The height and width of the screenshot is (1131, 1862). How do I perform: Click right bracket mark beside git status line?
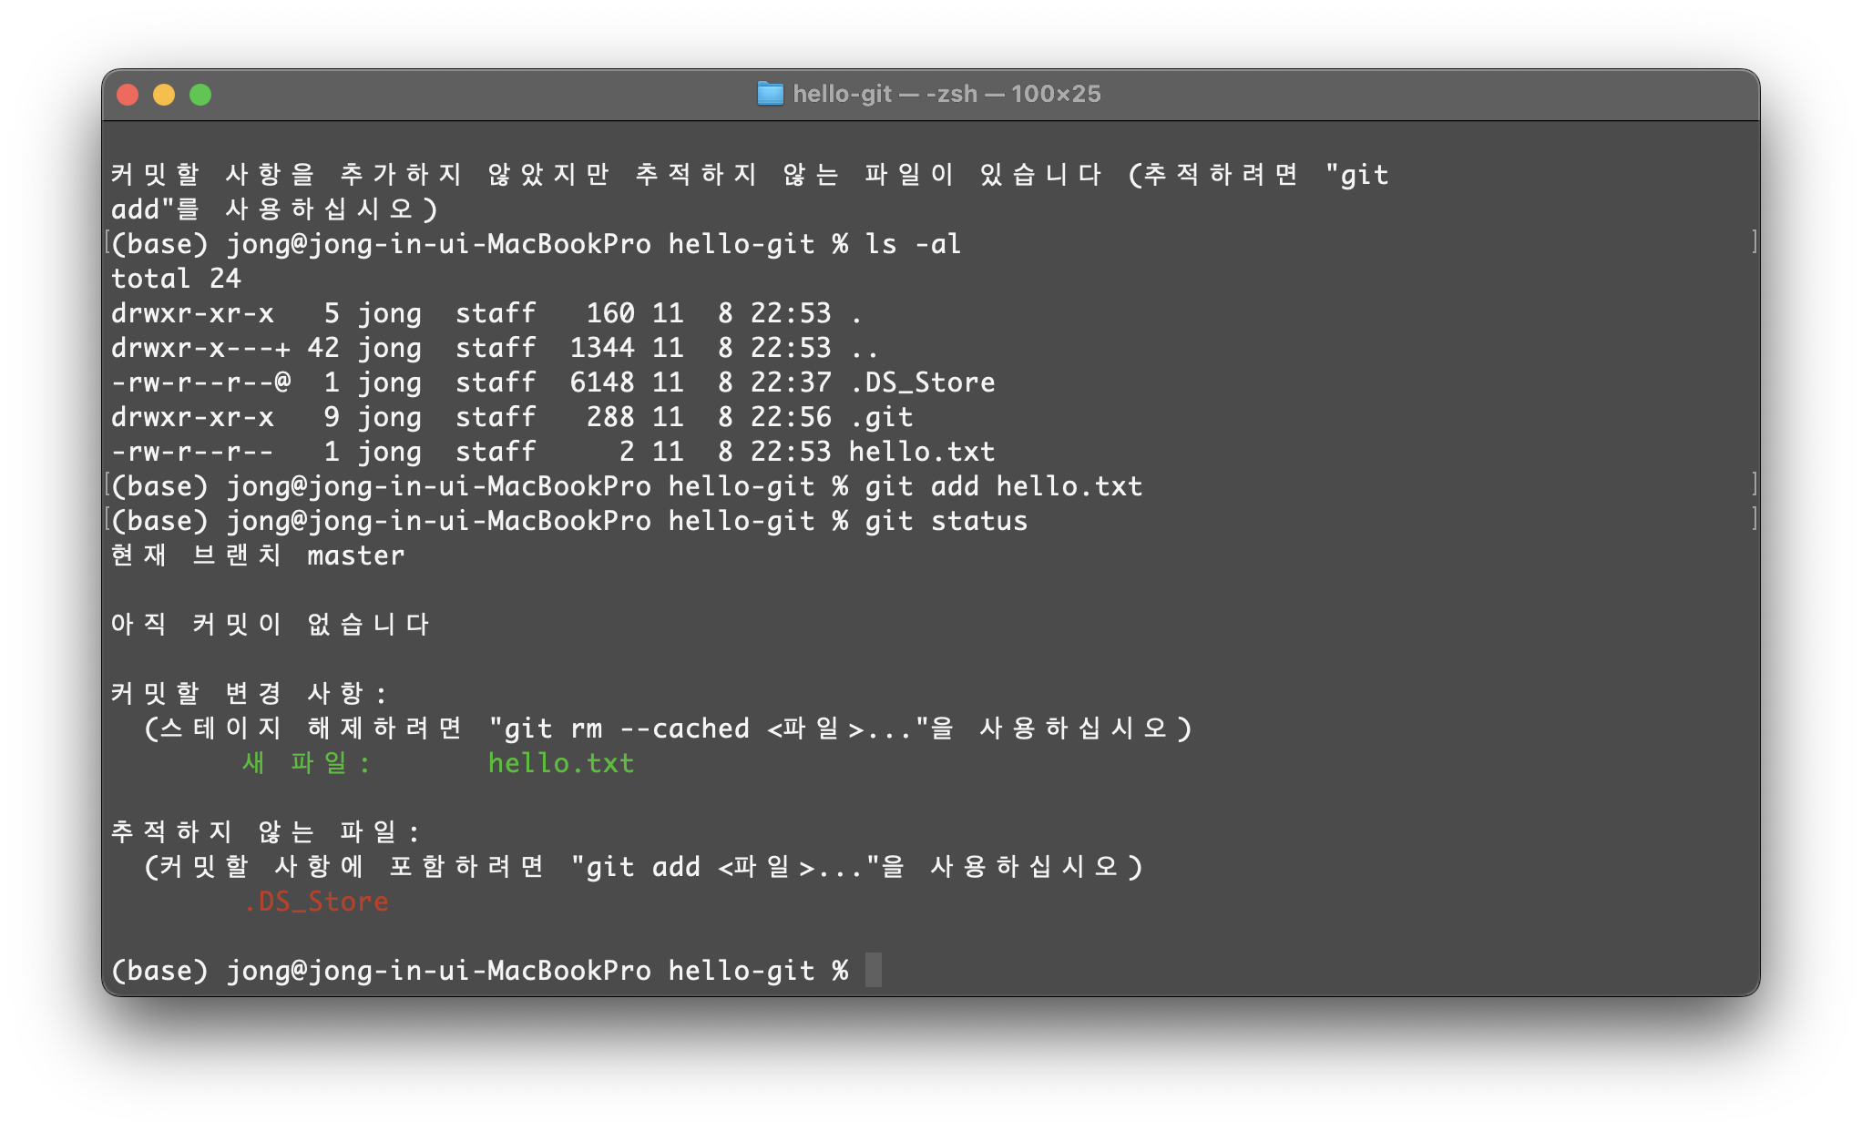tap(1754, 519)
